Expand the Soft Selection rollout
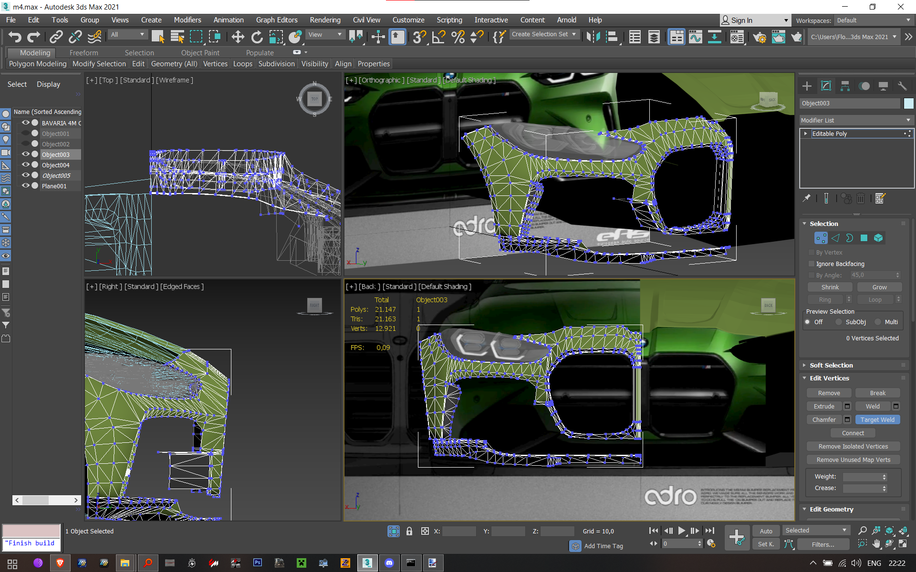Viewport: 916px width, 572px height. pos(831,365)
